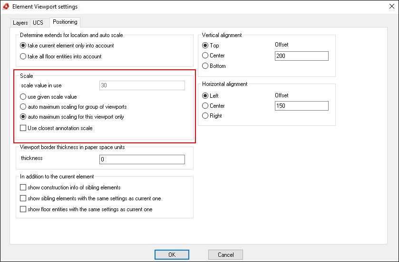
Task: Select Center horizontal alignment
Action: tap(213, 106)
